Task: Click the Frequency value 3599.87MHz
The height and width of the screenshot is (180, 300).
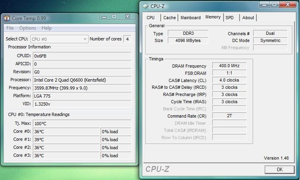Action: (x=82, y=88)
